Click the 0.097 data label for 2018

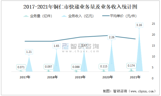[49, 67]
